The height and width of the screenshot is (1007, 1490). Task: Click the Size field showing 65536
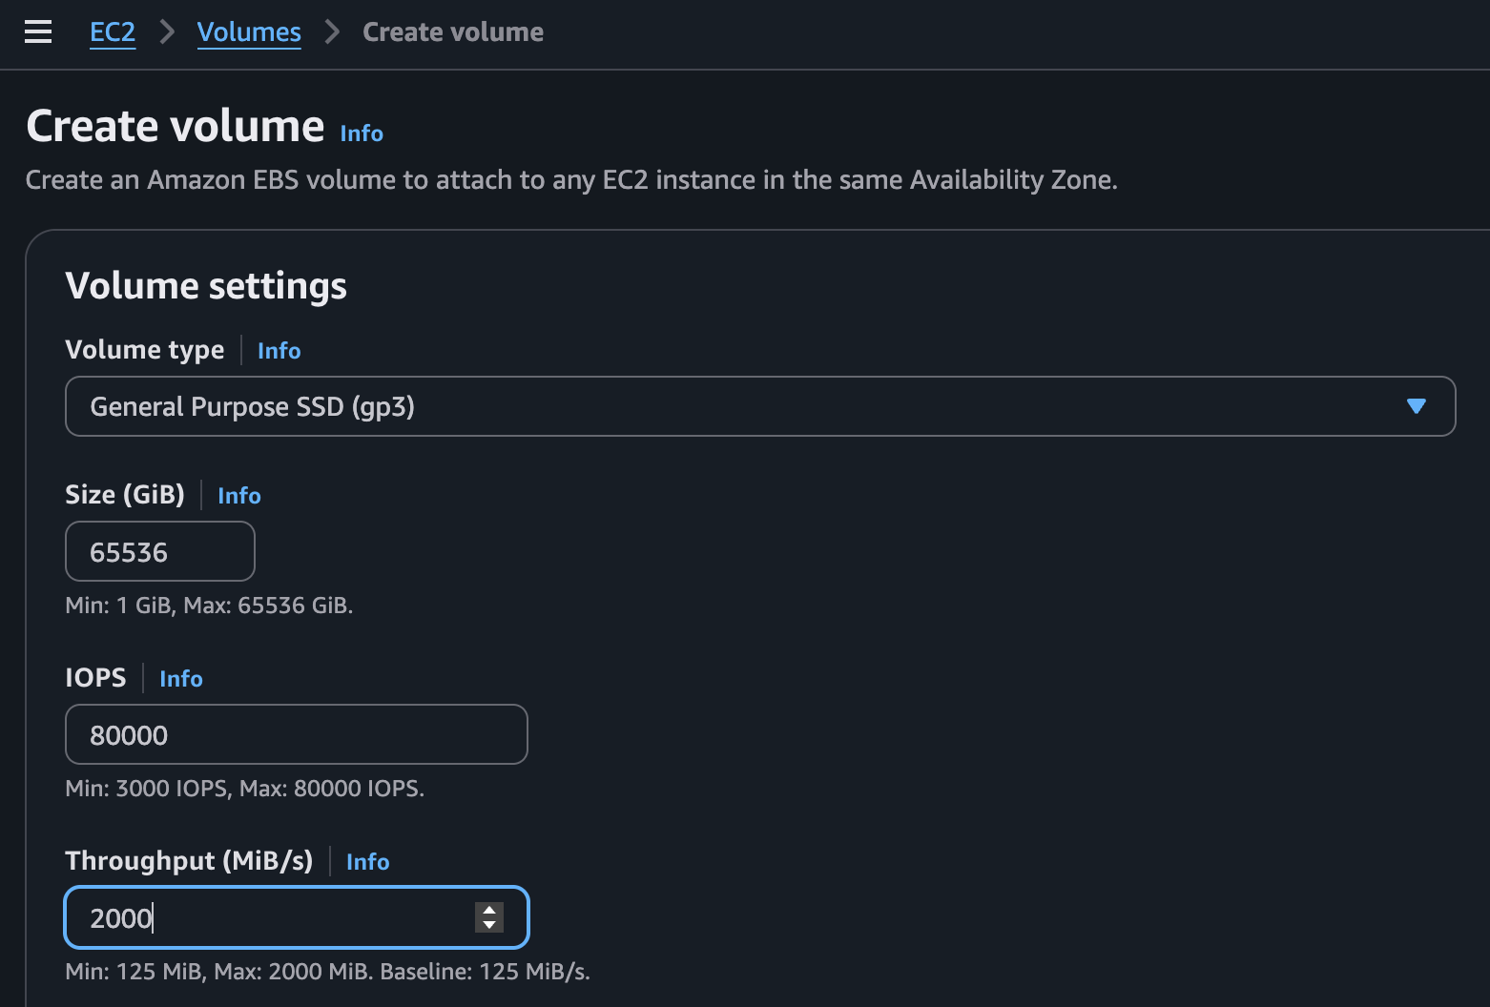pos(159,552)
